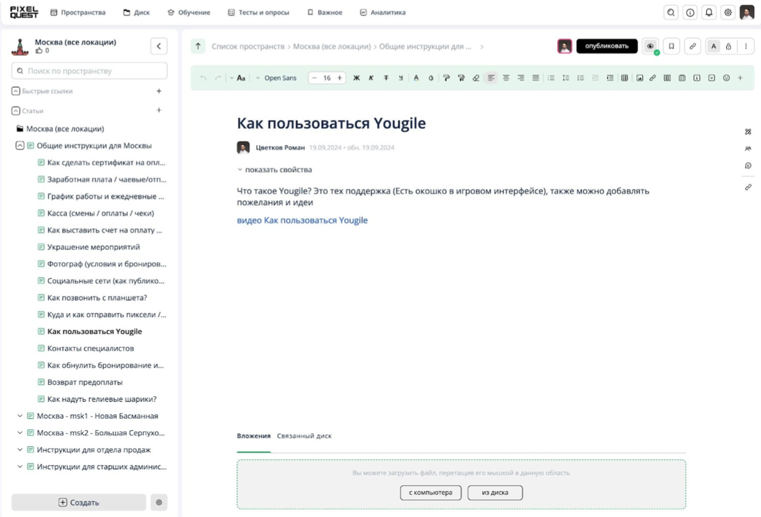
Task: Increase font size with plus stepper
Action: click(x=340, y=77)
